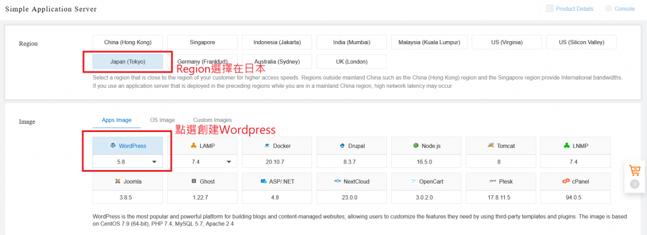Click the NextCloud logo icon
The width and height of the screenshot is (647, 235).
[337, 181]
